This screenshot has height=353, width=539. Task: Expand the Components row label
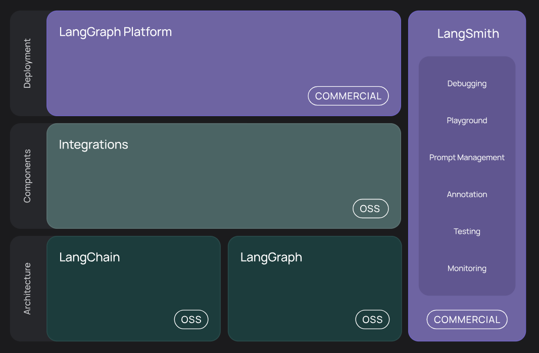click(x=27, y=176)
